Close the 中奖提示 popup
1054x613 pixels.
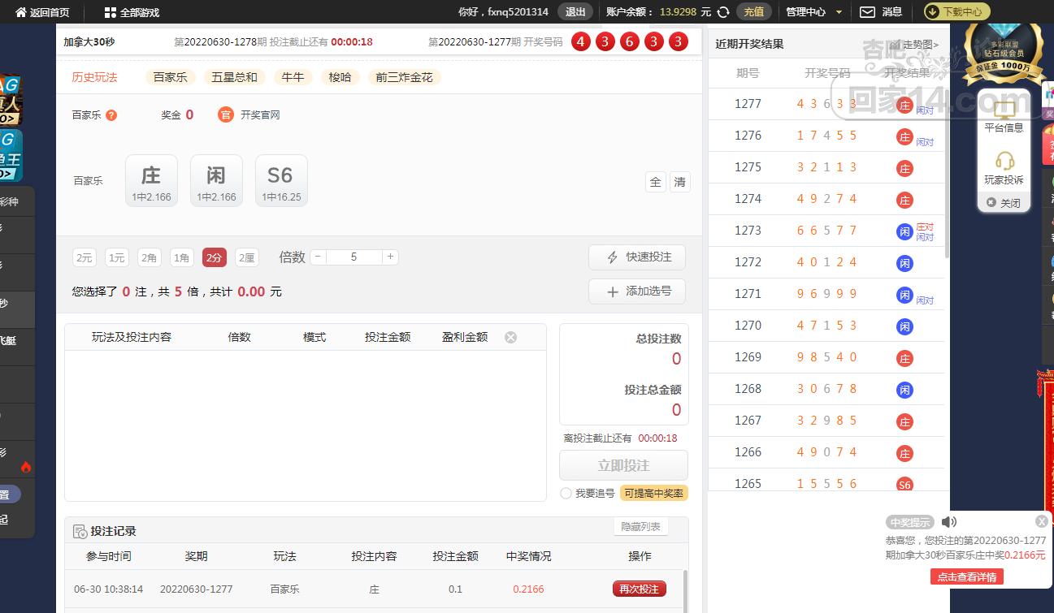point(1041,521)
